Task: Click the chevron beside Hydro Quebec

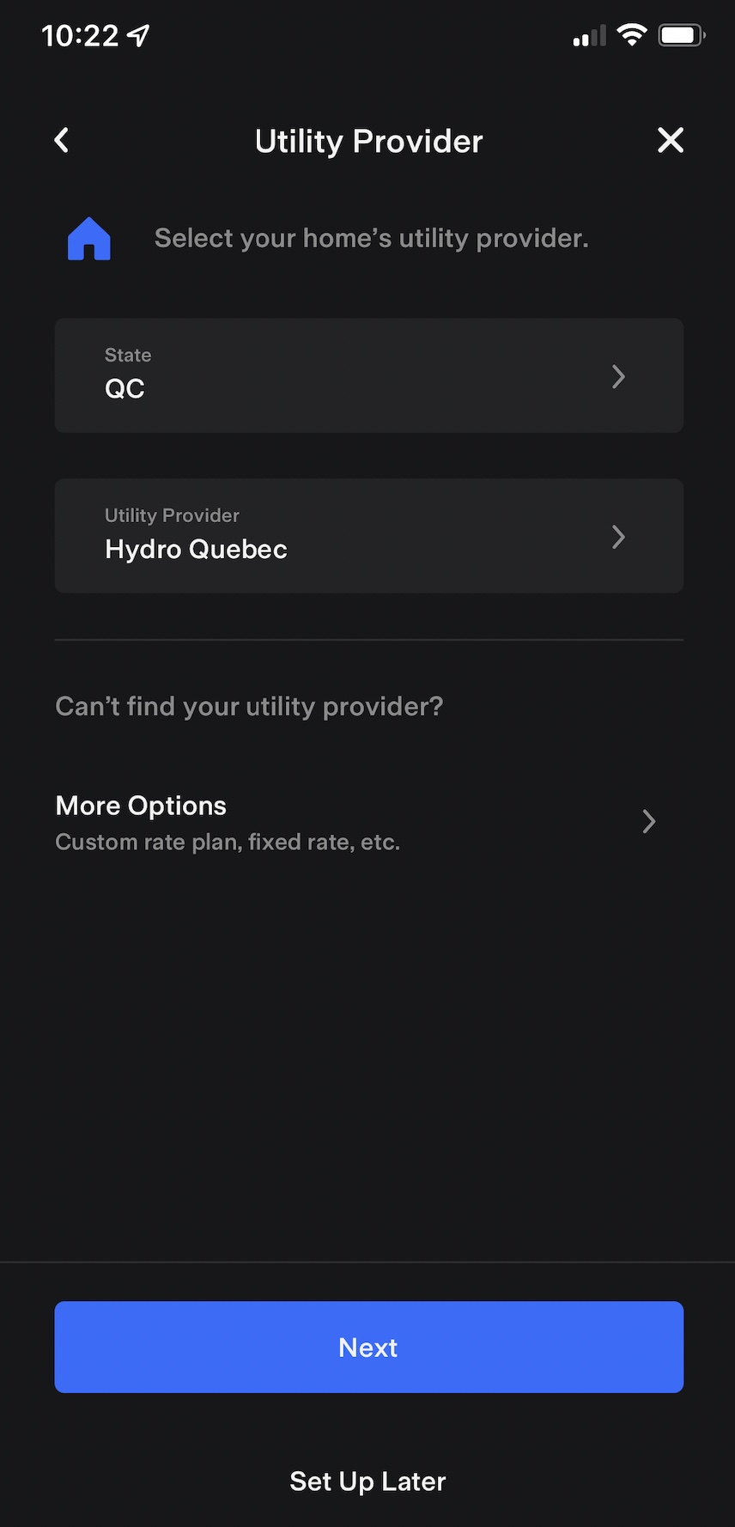Action: point(618,537)
